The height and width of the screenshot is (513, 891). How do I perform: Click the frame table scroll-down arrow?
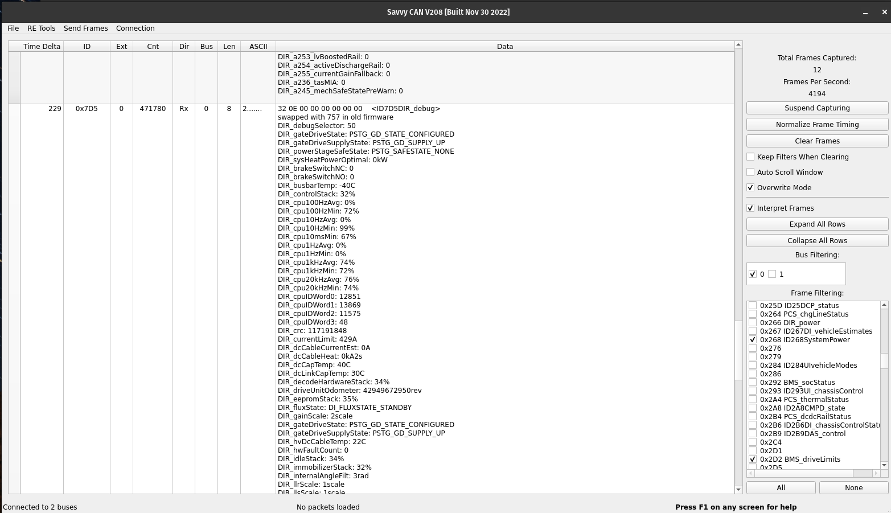click(738, 490)
